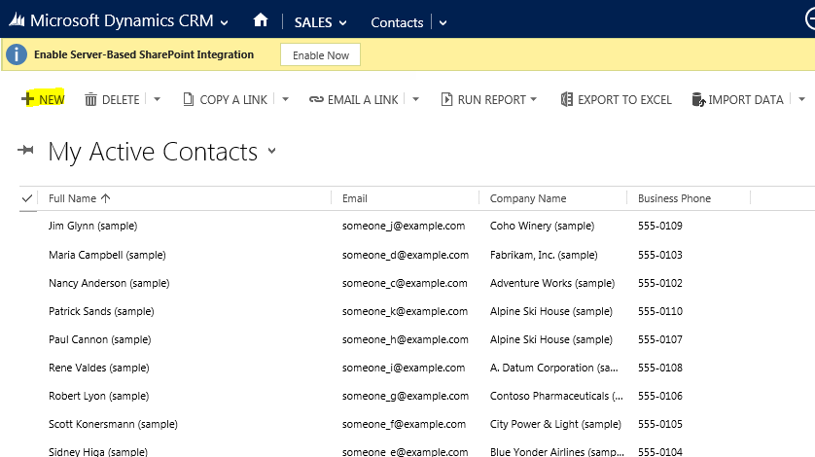Open the Paul Cannon (sample) contact

pyautogui.click(x=100, y=339)
